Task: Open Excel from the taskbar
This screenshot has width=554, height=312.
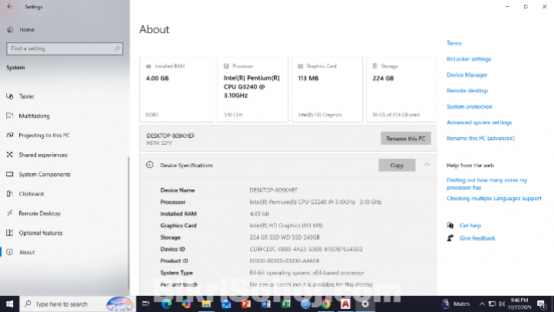Action: coord(286,304)
